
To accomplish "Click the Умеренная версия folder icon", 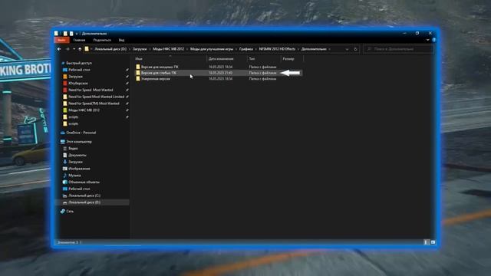I will 138,79.
